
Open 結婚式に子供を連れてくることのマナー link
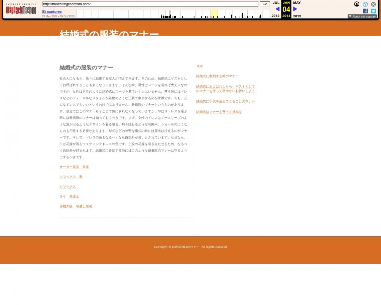225,101
